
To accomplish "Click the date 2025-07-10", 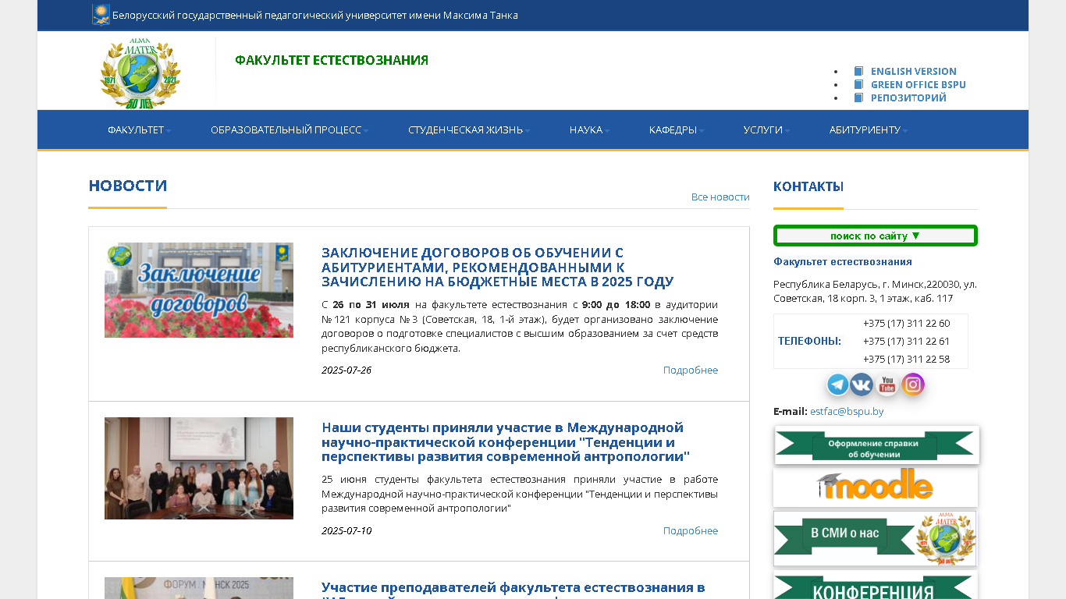I will pyautogui.click(x=346, y=530).
